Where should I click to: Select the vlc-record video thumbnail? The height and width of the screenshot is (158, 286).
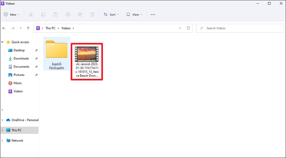point(87,54)
